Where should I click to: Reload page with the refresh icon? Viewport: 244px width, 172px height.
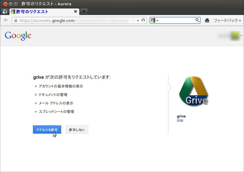tap(143, 20)
